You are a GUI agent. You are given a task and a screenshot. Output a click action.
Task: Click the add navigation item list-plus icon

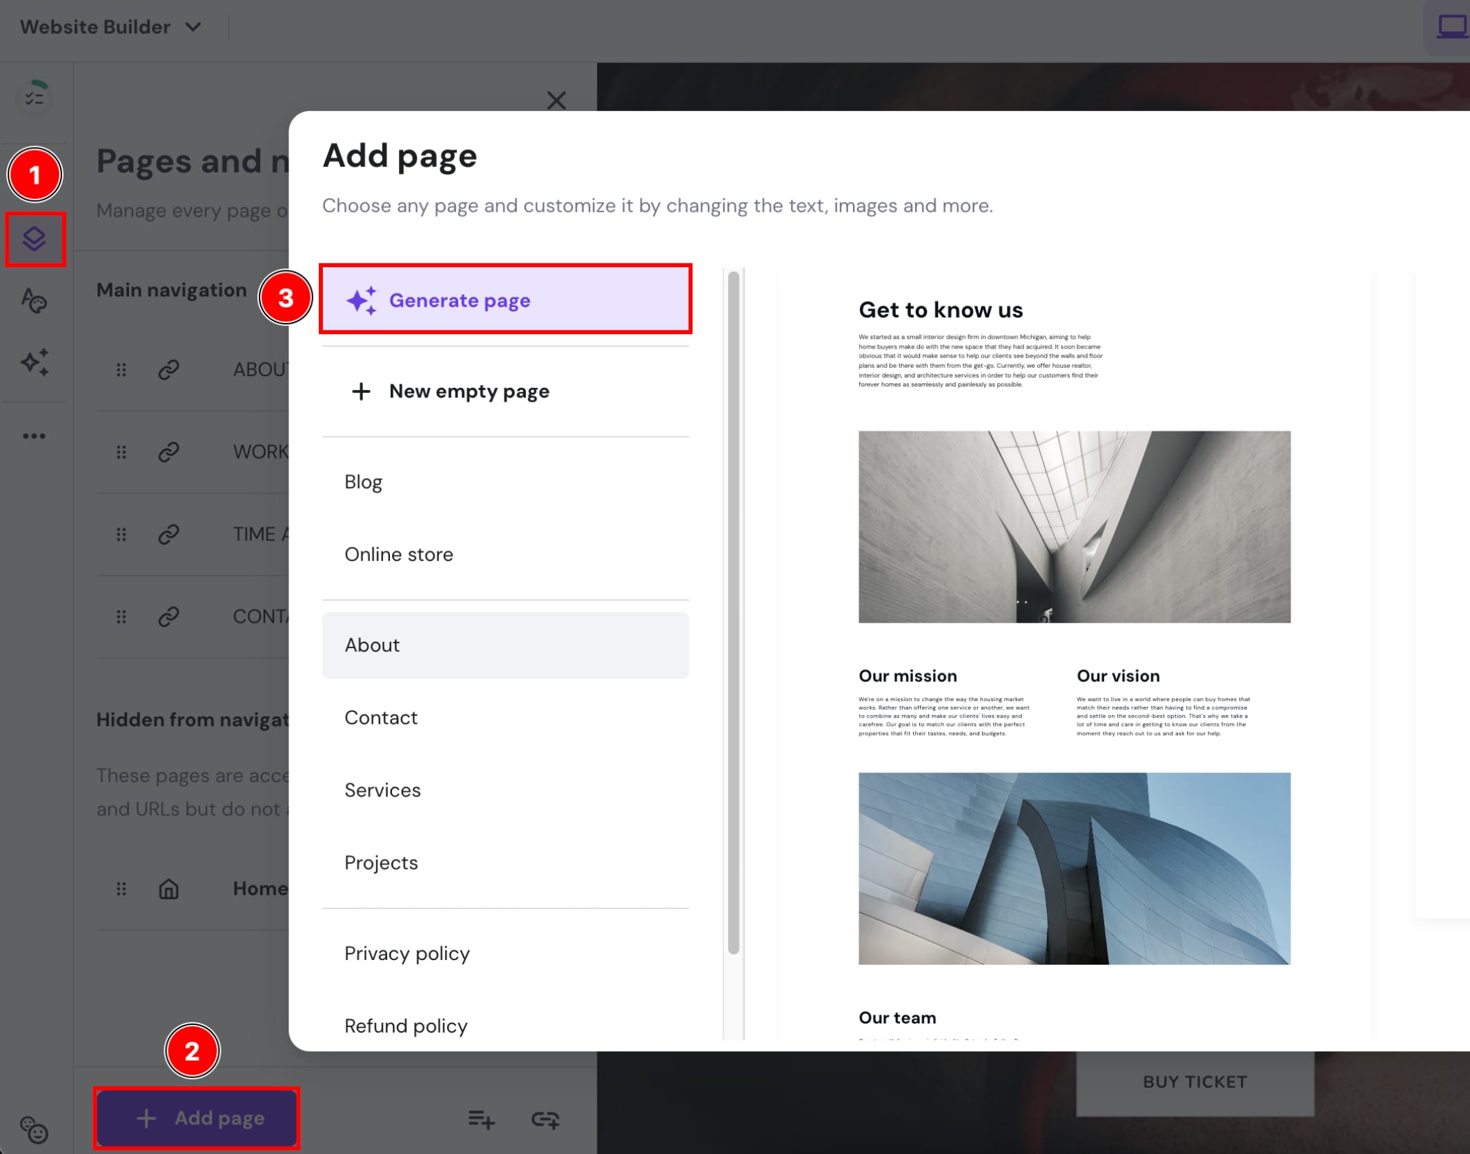[481, 1118]
